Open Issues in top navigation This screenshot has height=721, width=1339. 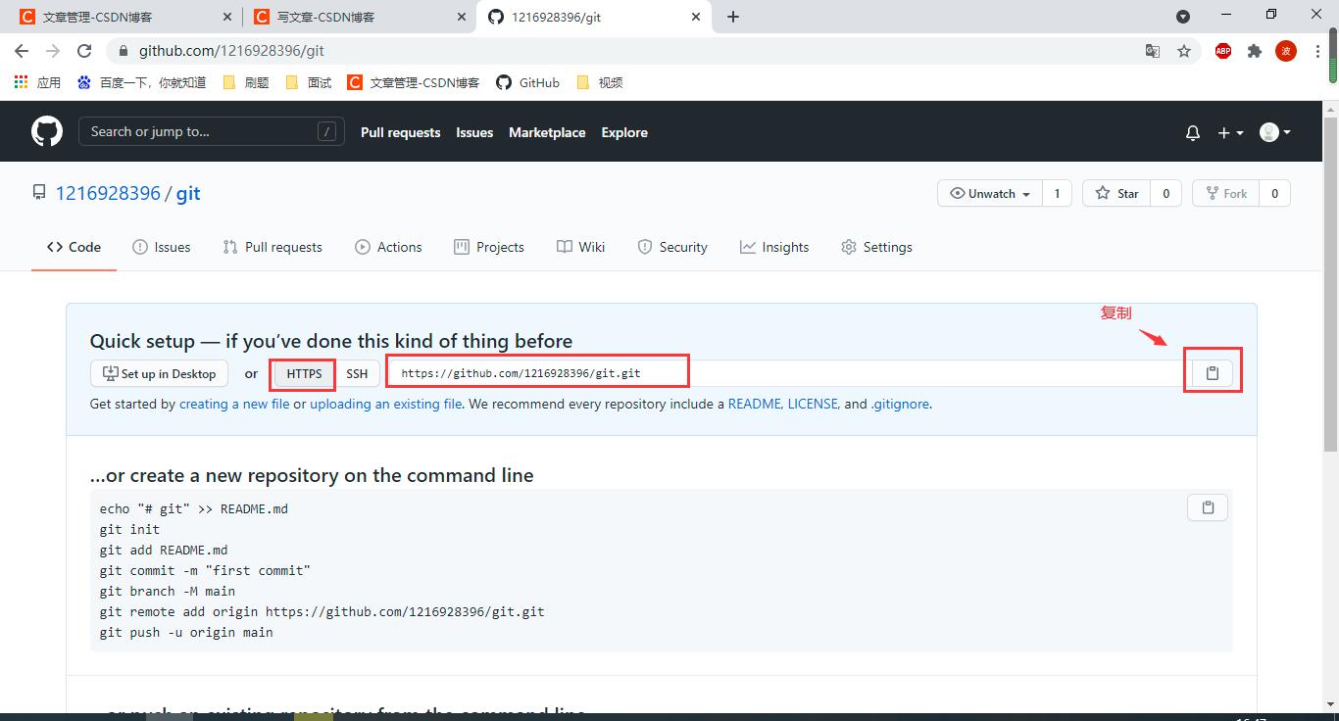(x=474, y=132)
